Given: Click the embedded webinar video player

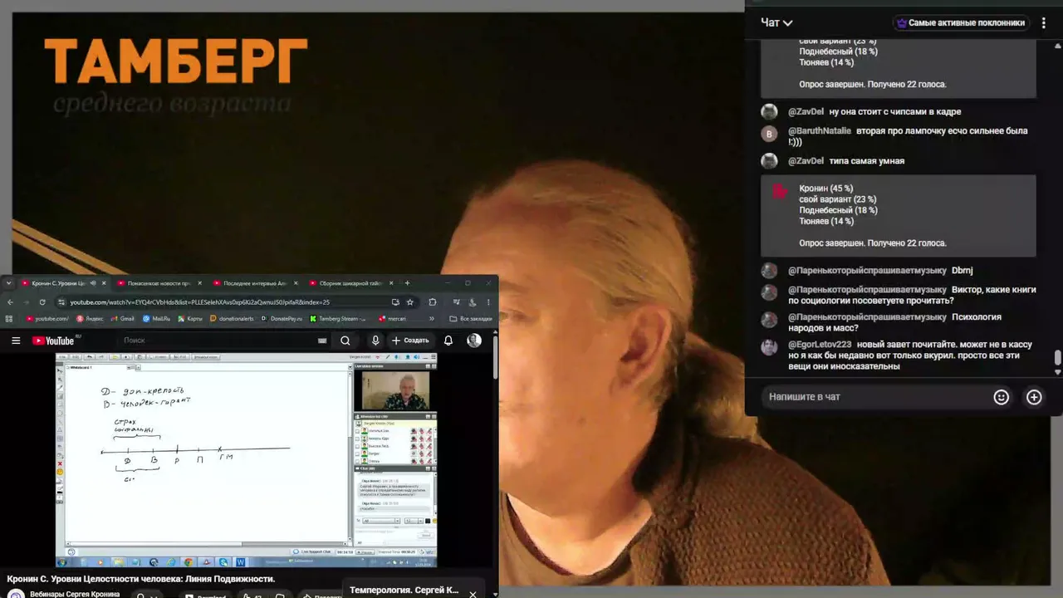Looking at the screenshot, I should (x=246, y=460).
